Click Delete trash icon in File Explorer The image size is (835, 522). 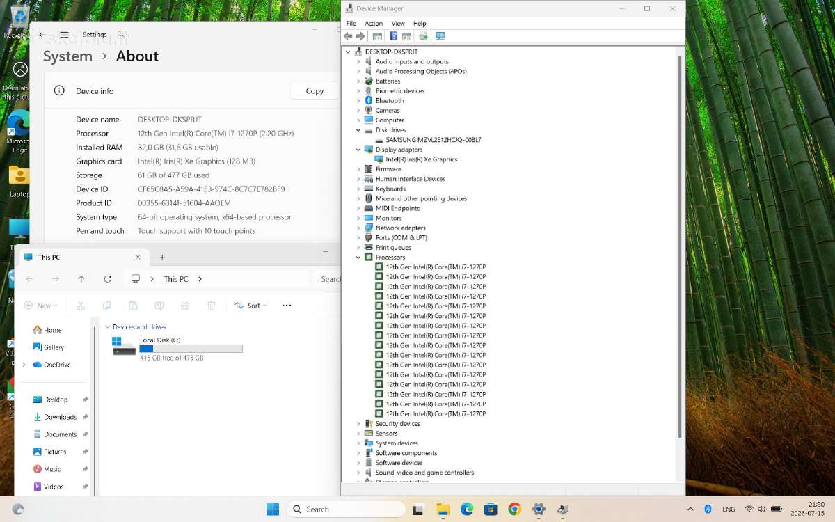pos(212,306)
